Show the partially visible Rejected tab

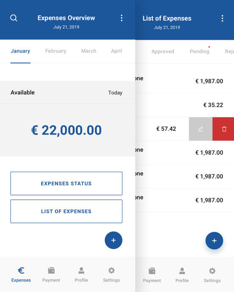[229, 51]
